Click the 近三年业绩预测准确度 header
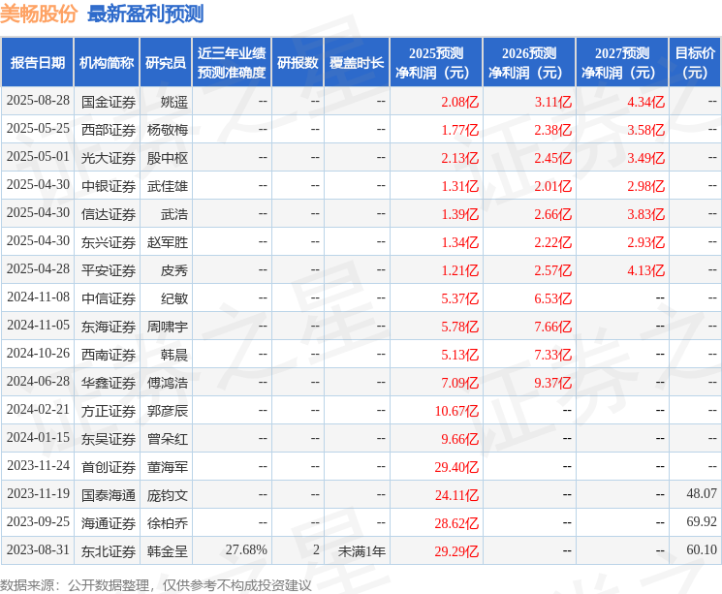 (x=232, y=63)
